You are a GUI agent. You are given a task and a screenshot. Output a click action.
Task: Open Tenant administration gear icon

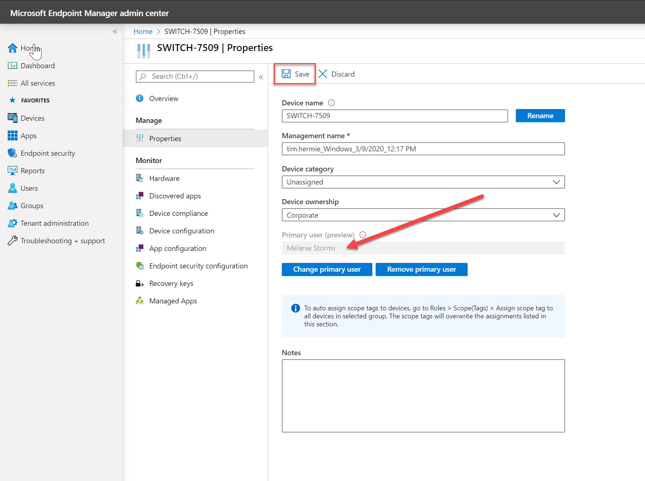point(12,223)
